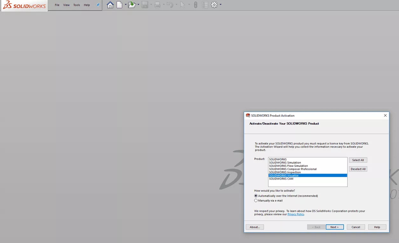Screen dimensions: 399x243
Task: Expand the New document dropdown arrow
Action: (x=125, y=4)
